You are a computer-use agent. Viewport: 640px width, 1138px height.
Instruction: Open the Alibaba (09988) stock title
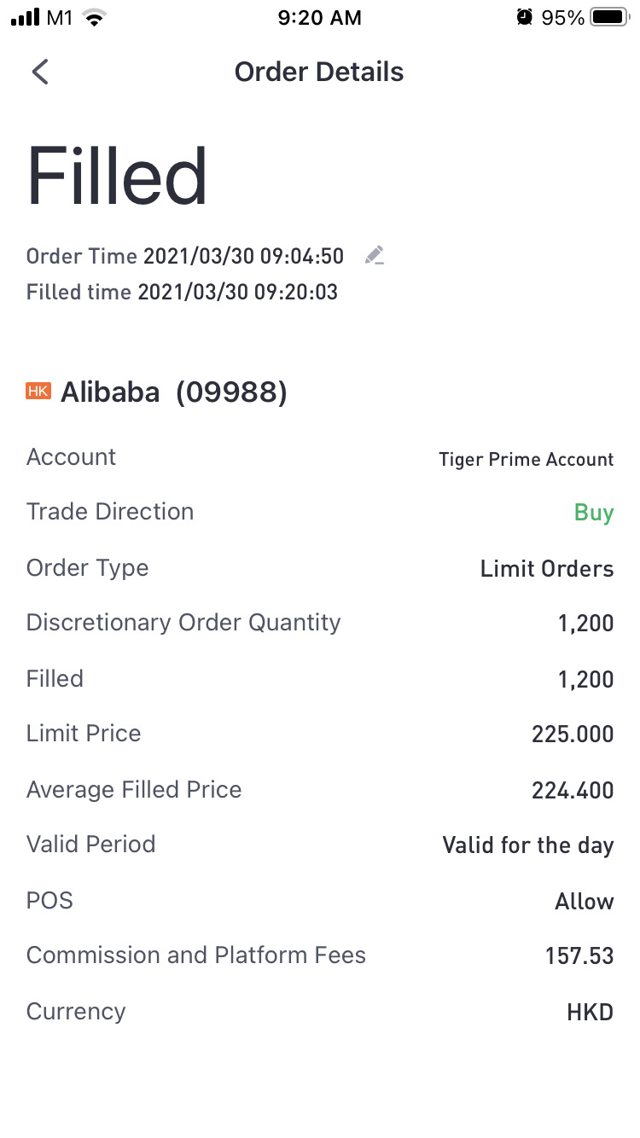(x=173, y=392)
